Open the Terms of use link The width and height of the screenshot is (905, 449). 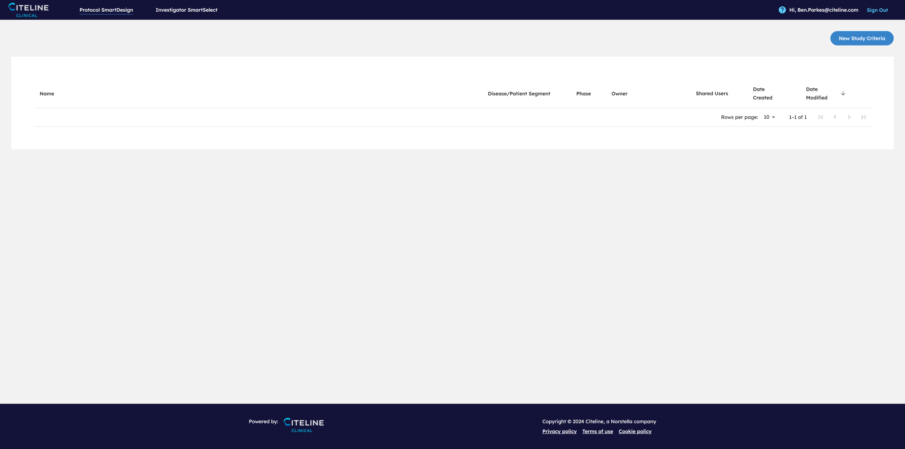pyautogui.click(x=597, y=431)
